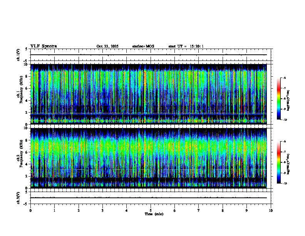Click the ch.1 voltage waveform trace

point(149,55)
